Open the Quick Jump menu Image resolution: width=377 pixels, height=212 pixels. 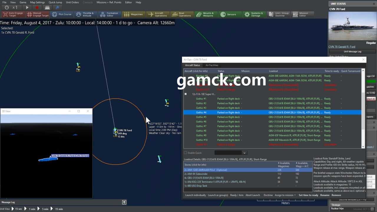coord(55,2)
